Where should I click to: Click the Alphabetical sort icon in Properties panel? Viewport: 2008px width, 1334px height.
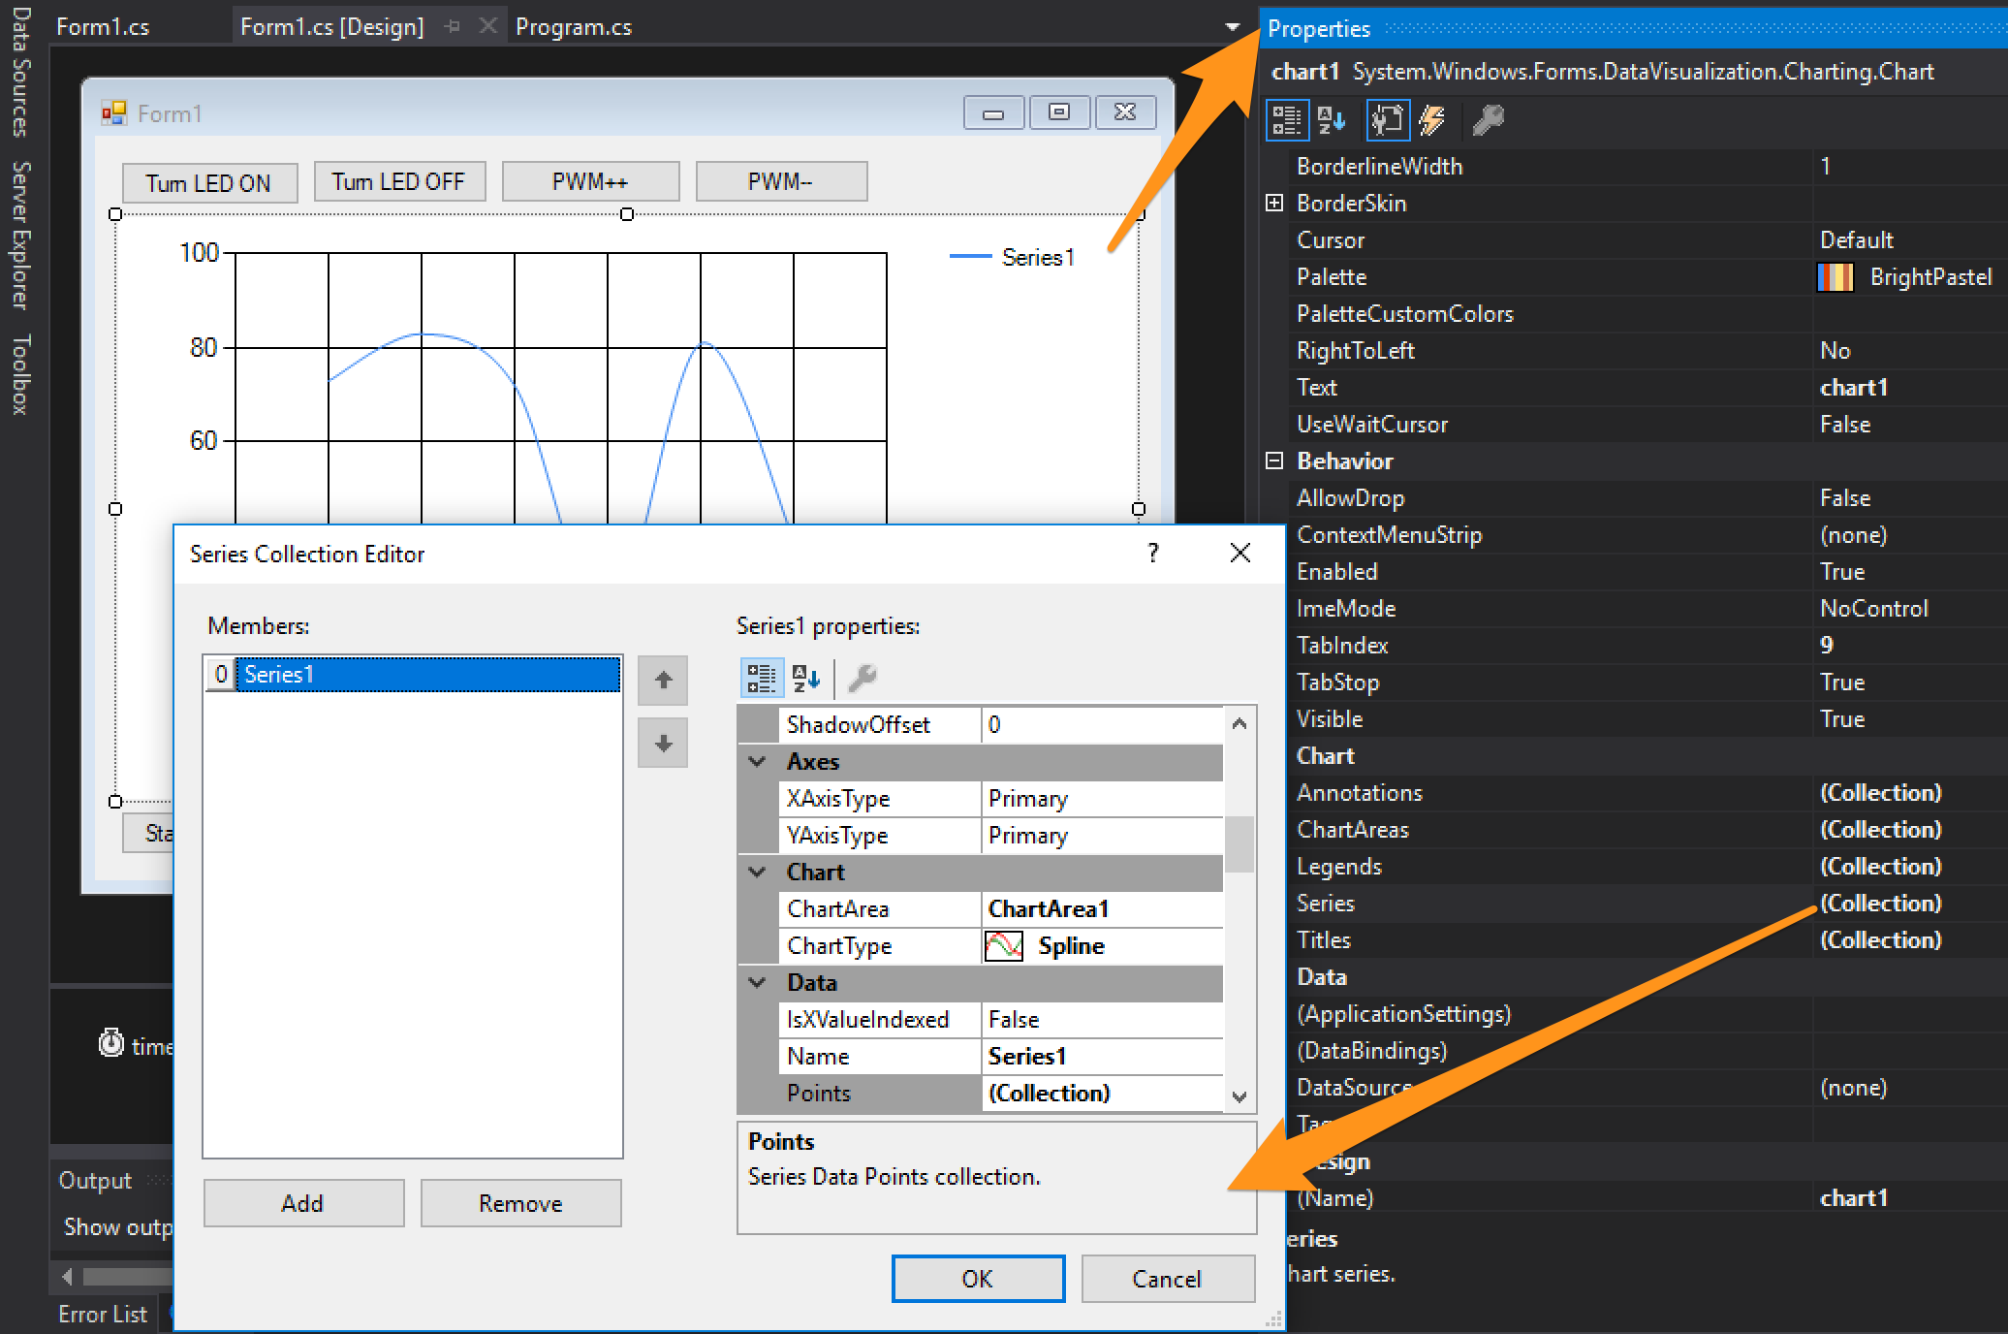[1330, 117]
